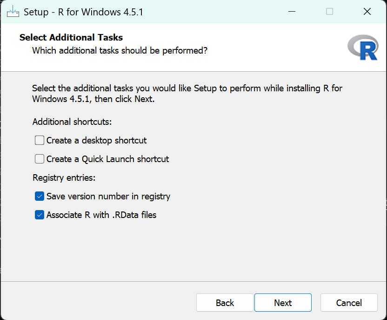Click the instruction paragraph about additional tasks
Screen dimensions: 387x320
pos(187,94)
